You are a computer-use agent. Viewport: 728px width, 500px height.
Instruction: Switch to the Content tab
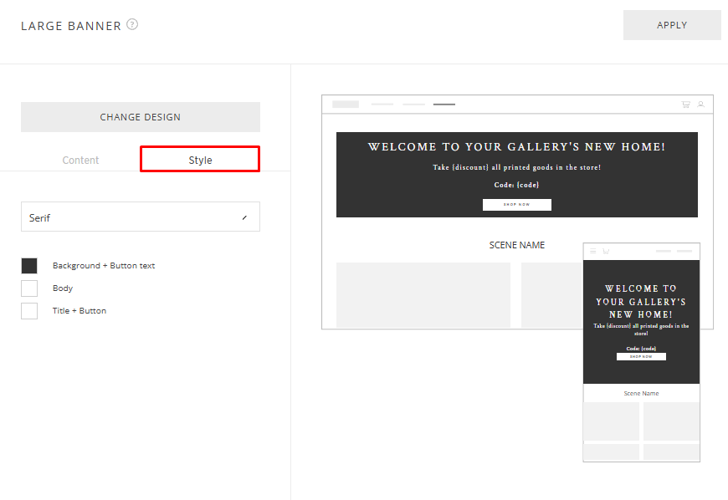[80, 160]
